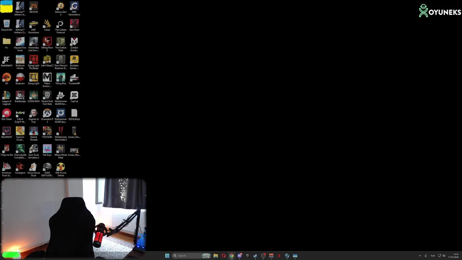The image size is (462, 260).
Task: Launch Dying Light The Beast shortcut
Action: tap(34, 62)
